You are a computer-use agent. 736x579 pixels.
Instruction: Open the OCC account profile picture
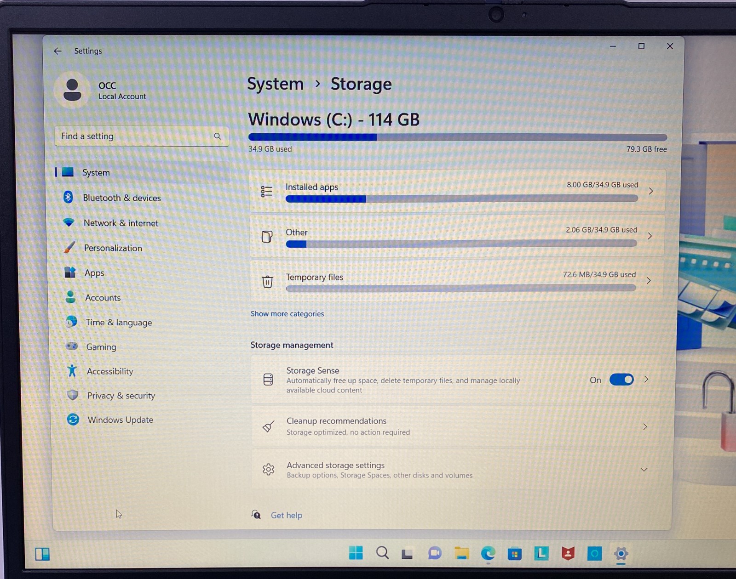pos(72,90)
